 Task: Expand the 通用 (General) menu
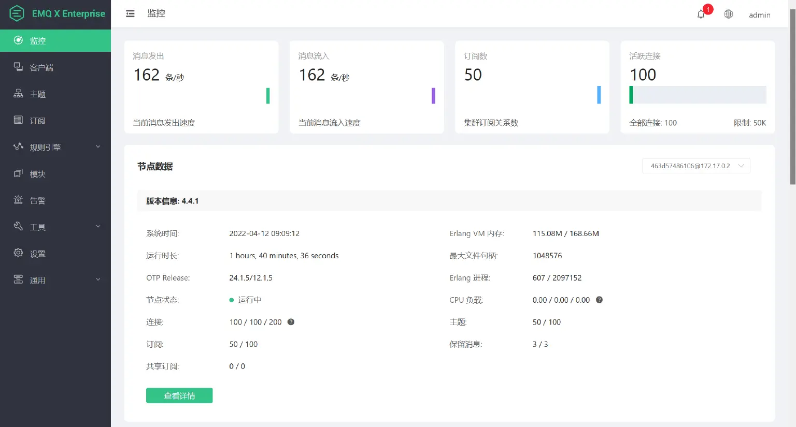[x=37, y=279]
